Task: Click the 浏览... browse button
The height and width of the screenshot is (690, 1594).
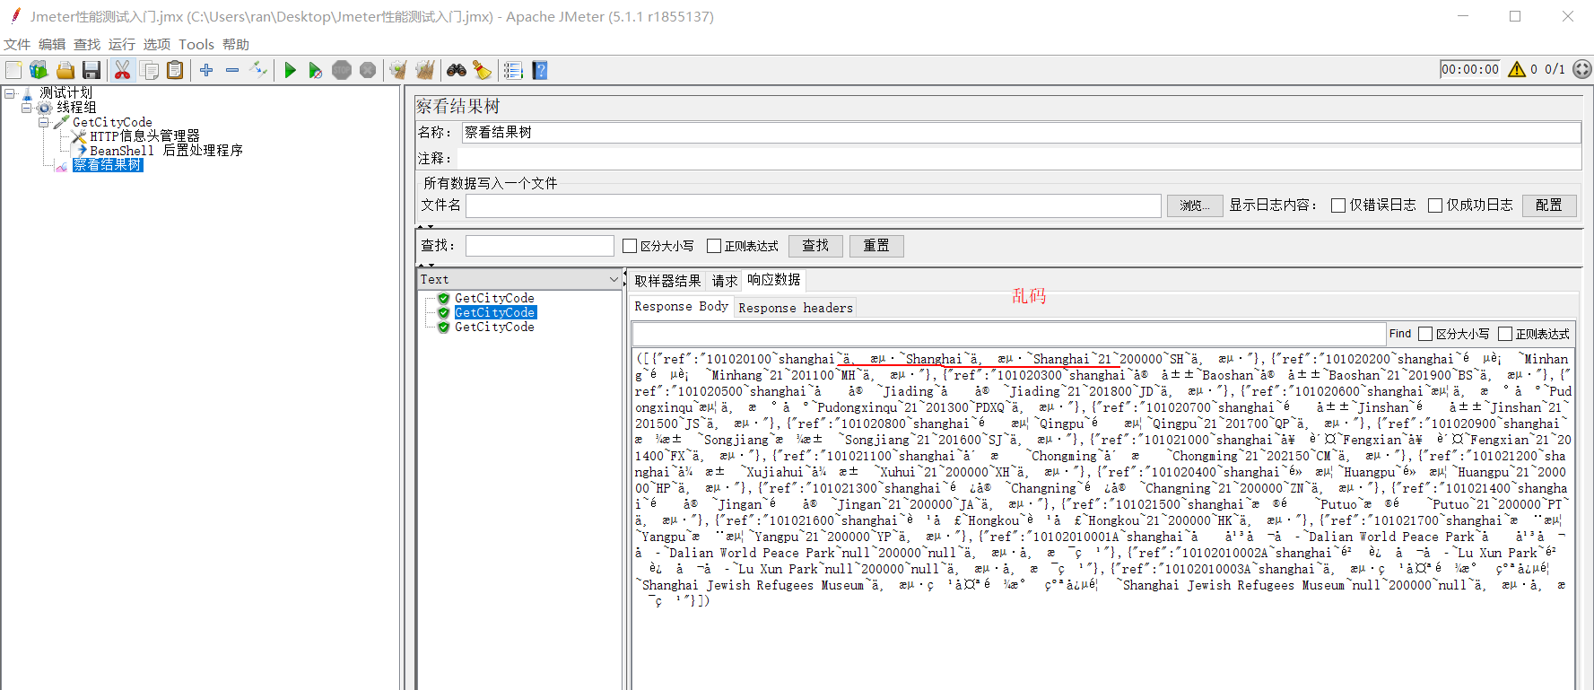Action: (1195, 205)
